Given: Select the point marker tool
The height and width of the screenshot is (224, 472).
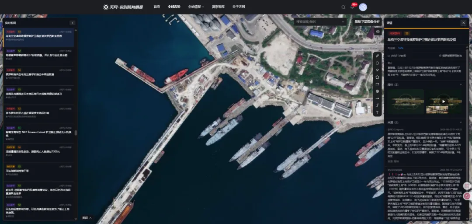Looking at the screenshot, I should (x=377, y=91).
